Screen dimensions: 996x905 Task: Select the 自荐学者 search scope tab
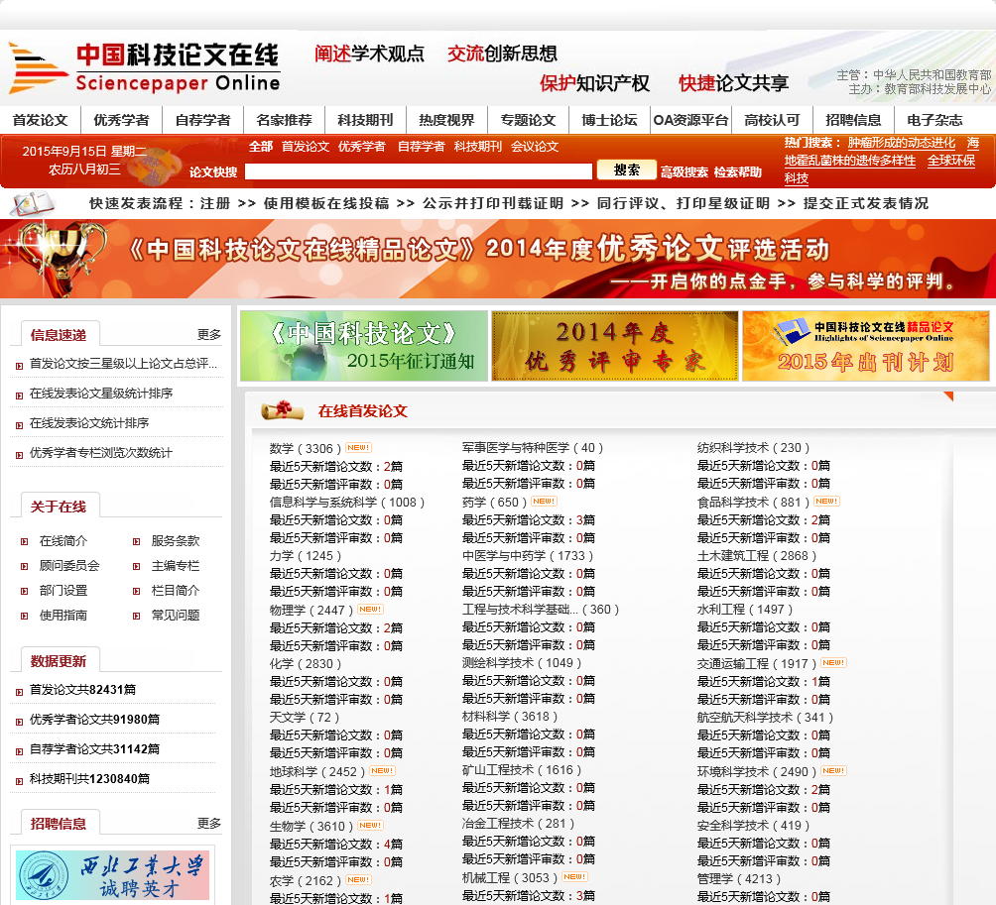point(422,147)
